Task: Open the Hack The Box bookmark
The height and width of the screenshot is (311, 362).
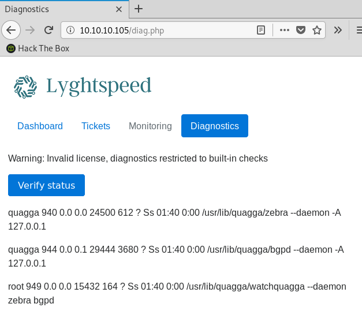Action: (x=38, y=48)
